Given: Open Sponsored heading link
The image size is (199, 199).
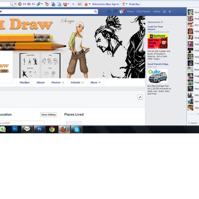Looking at the screenshot, I should 154,22.
